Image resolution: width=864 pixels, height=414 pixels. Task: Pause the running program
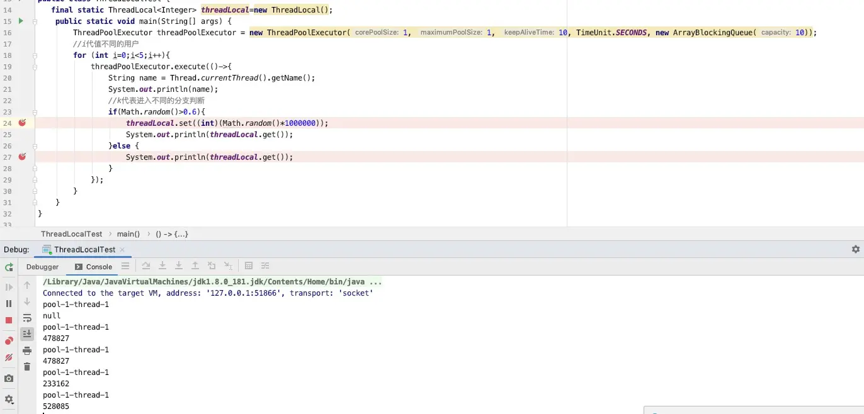point(9,303)
